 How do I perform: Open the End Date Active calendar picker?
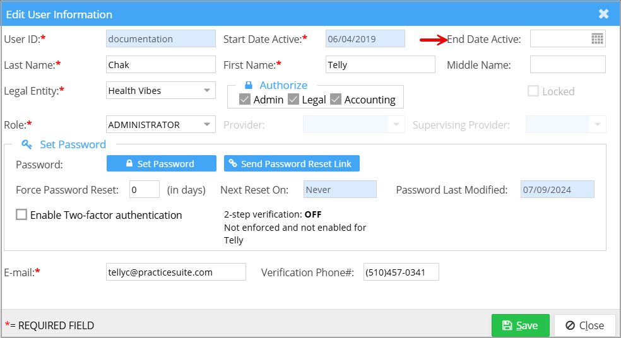[x=597, y=39]
